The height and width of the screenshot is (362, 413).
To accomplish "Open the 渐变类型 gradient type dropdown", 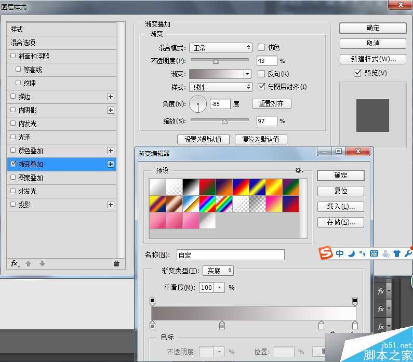I will point(218,271).
